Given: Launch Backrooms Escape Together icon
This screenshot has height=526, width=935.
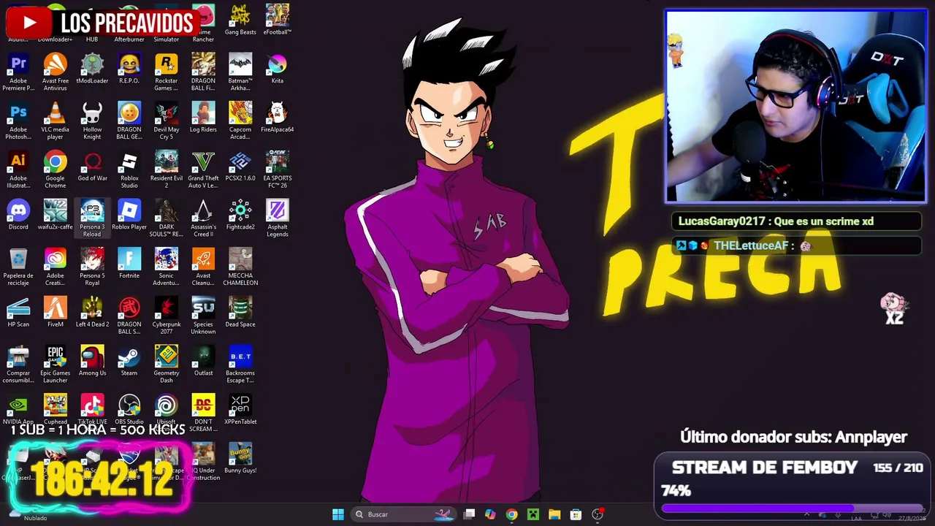Looking at the screenshot, I should coord(240,365).
